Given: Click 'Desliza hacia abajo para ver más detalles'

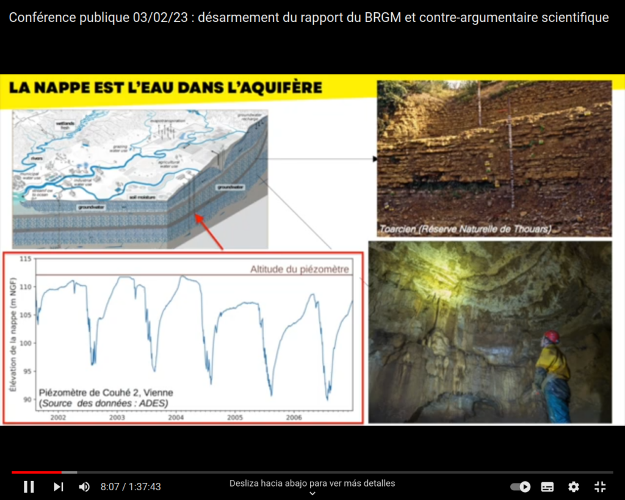Looking at the screenshot, I should click(312, 483).
